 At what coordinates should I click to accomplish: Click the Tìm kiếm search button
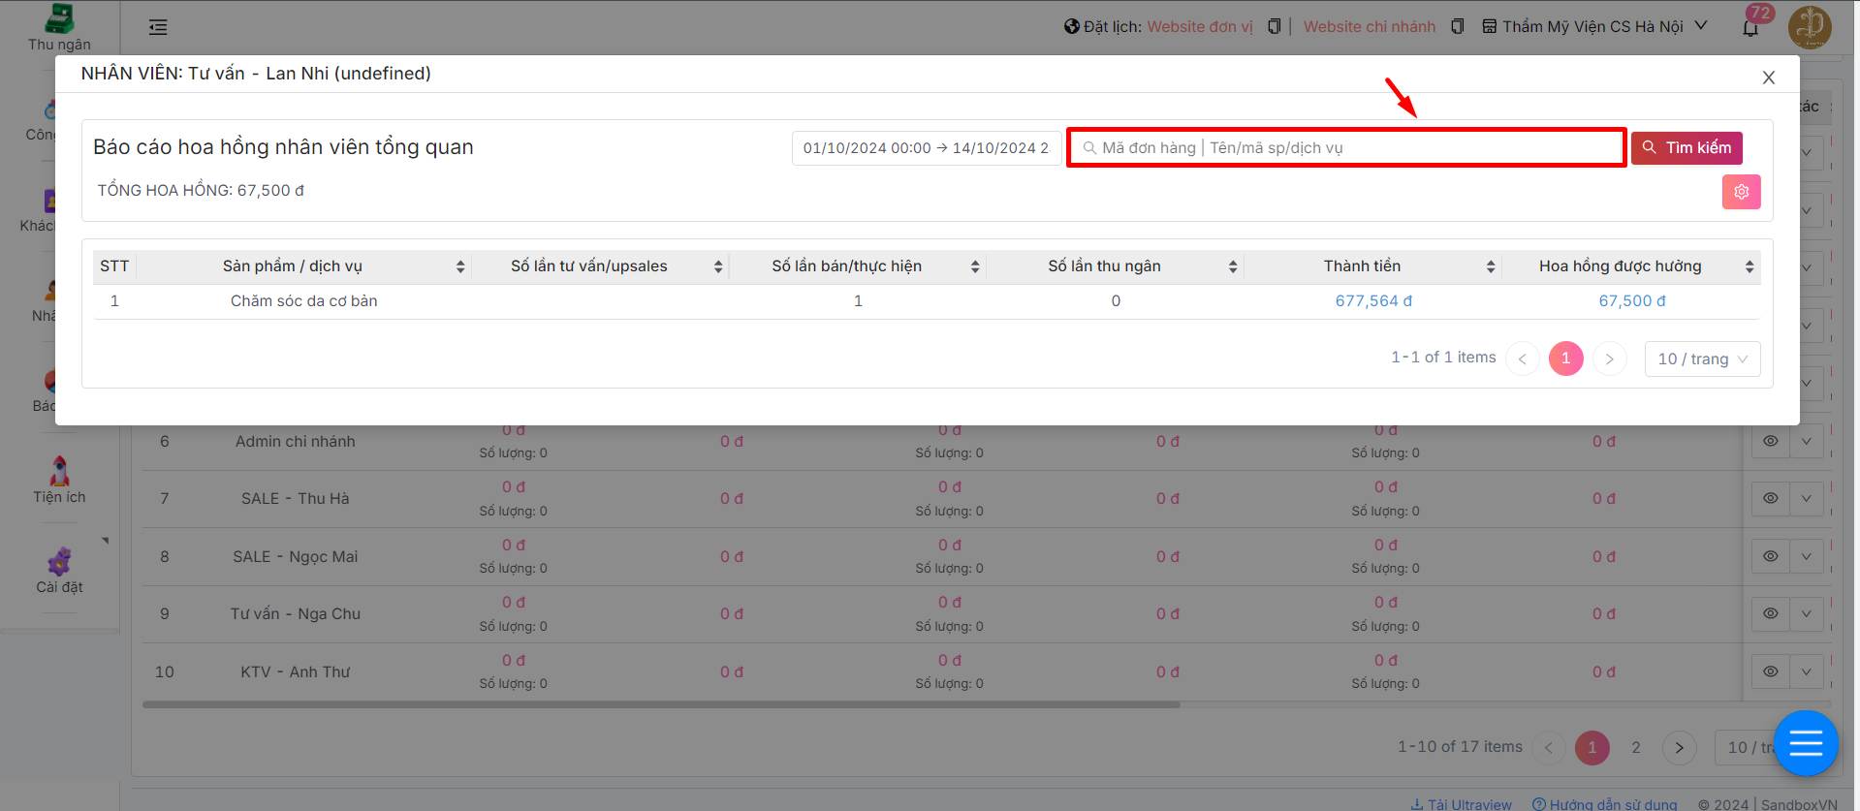point(1687,148)
